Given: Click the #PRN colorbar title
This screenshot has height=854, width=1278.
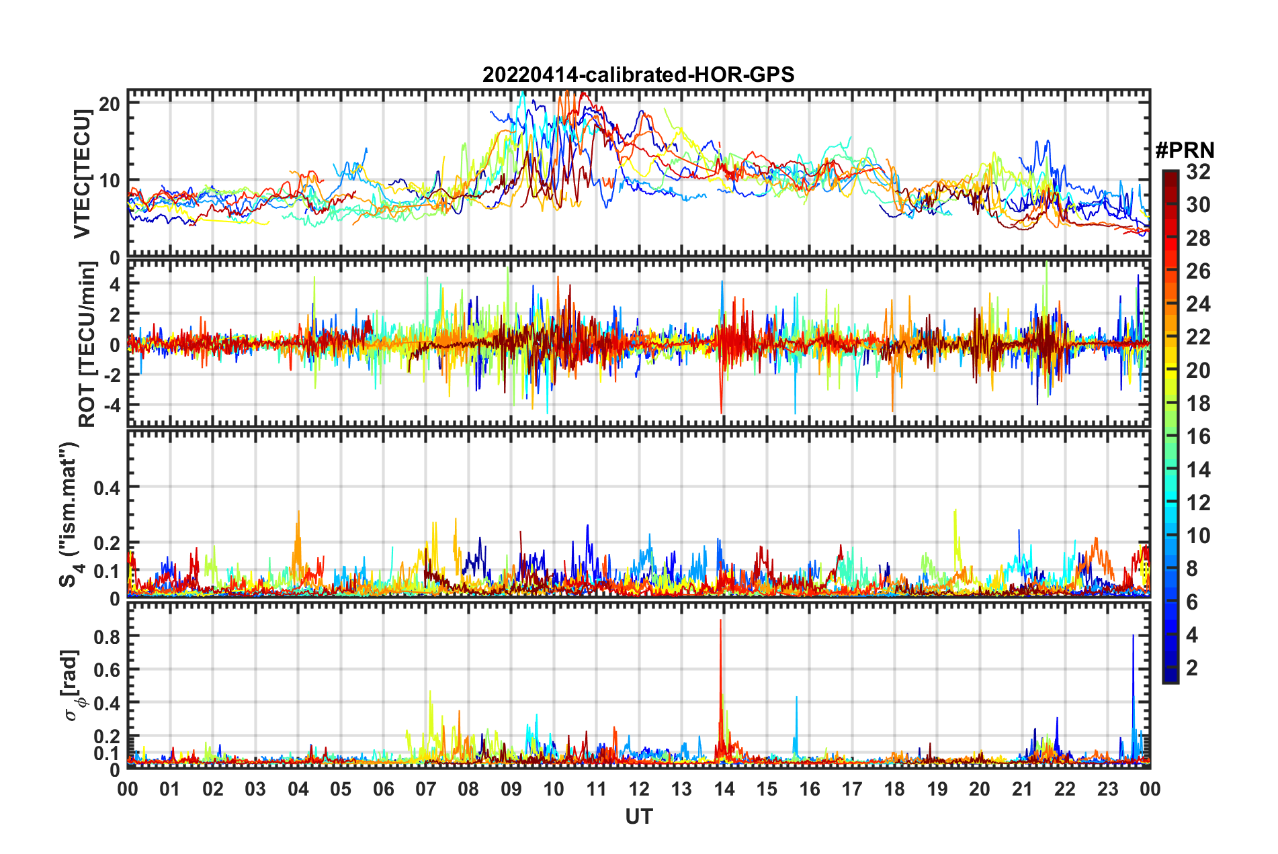Looking at the screenshot, I should (1185, 150).
